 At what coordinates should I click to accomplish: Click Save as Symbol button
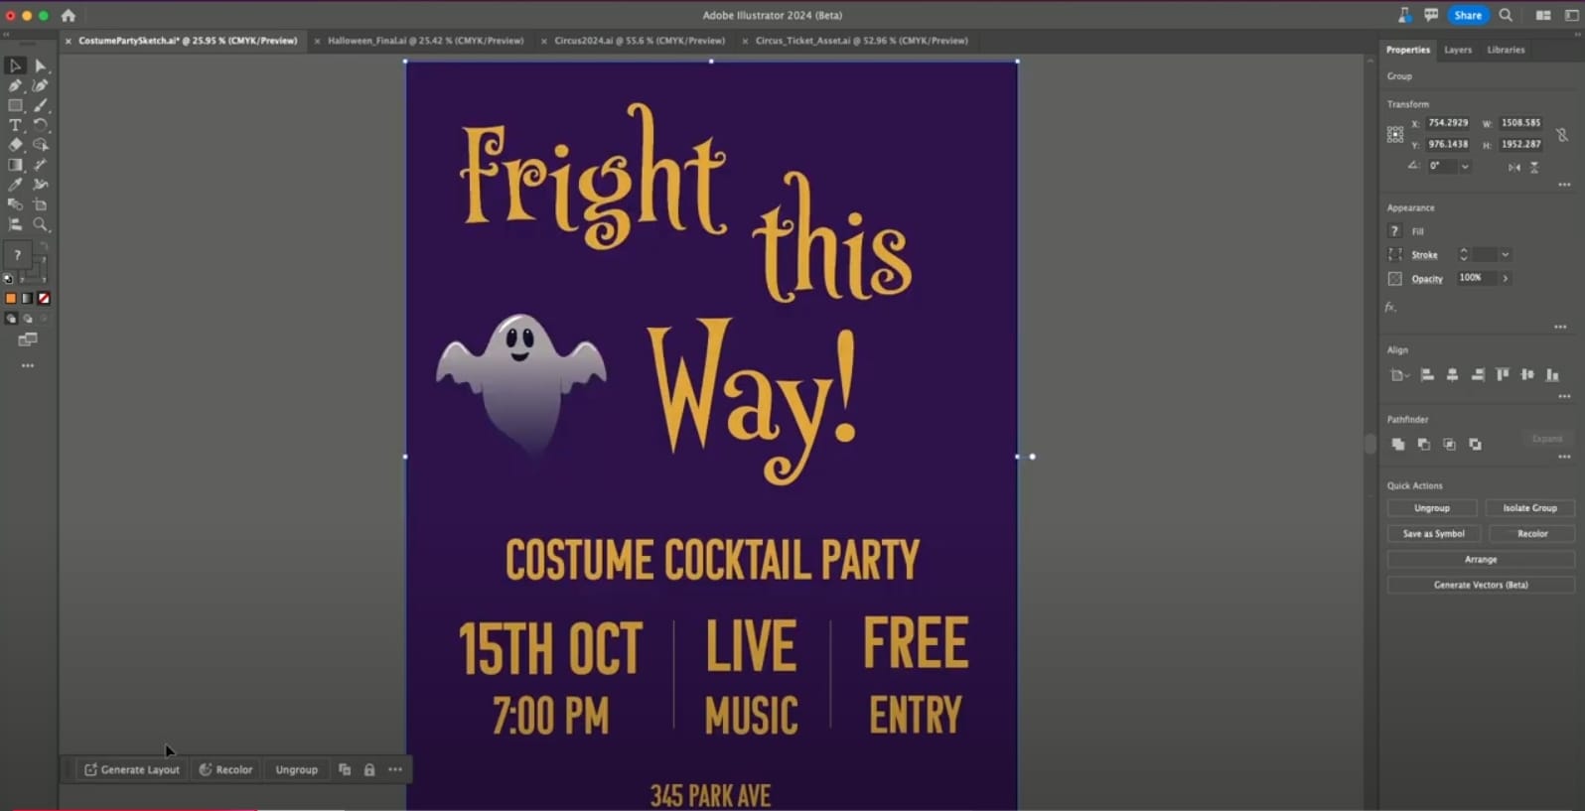click(x=1433, y=534)
